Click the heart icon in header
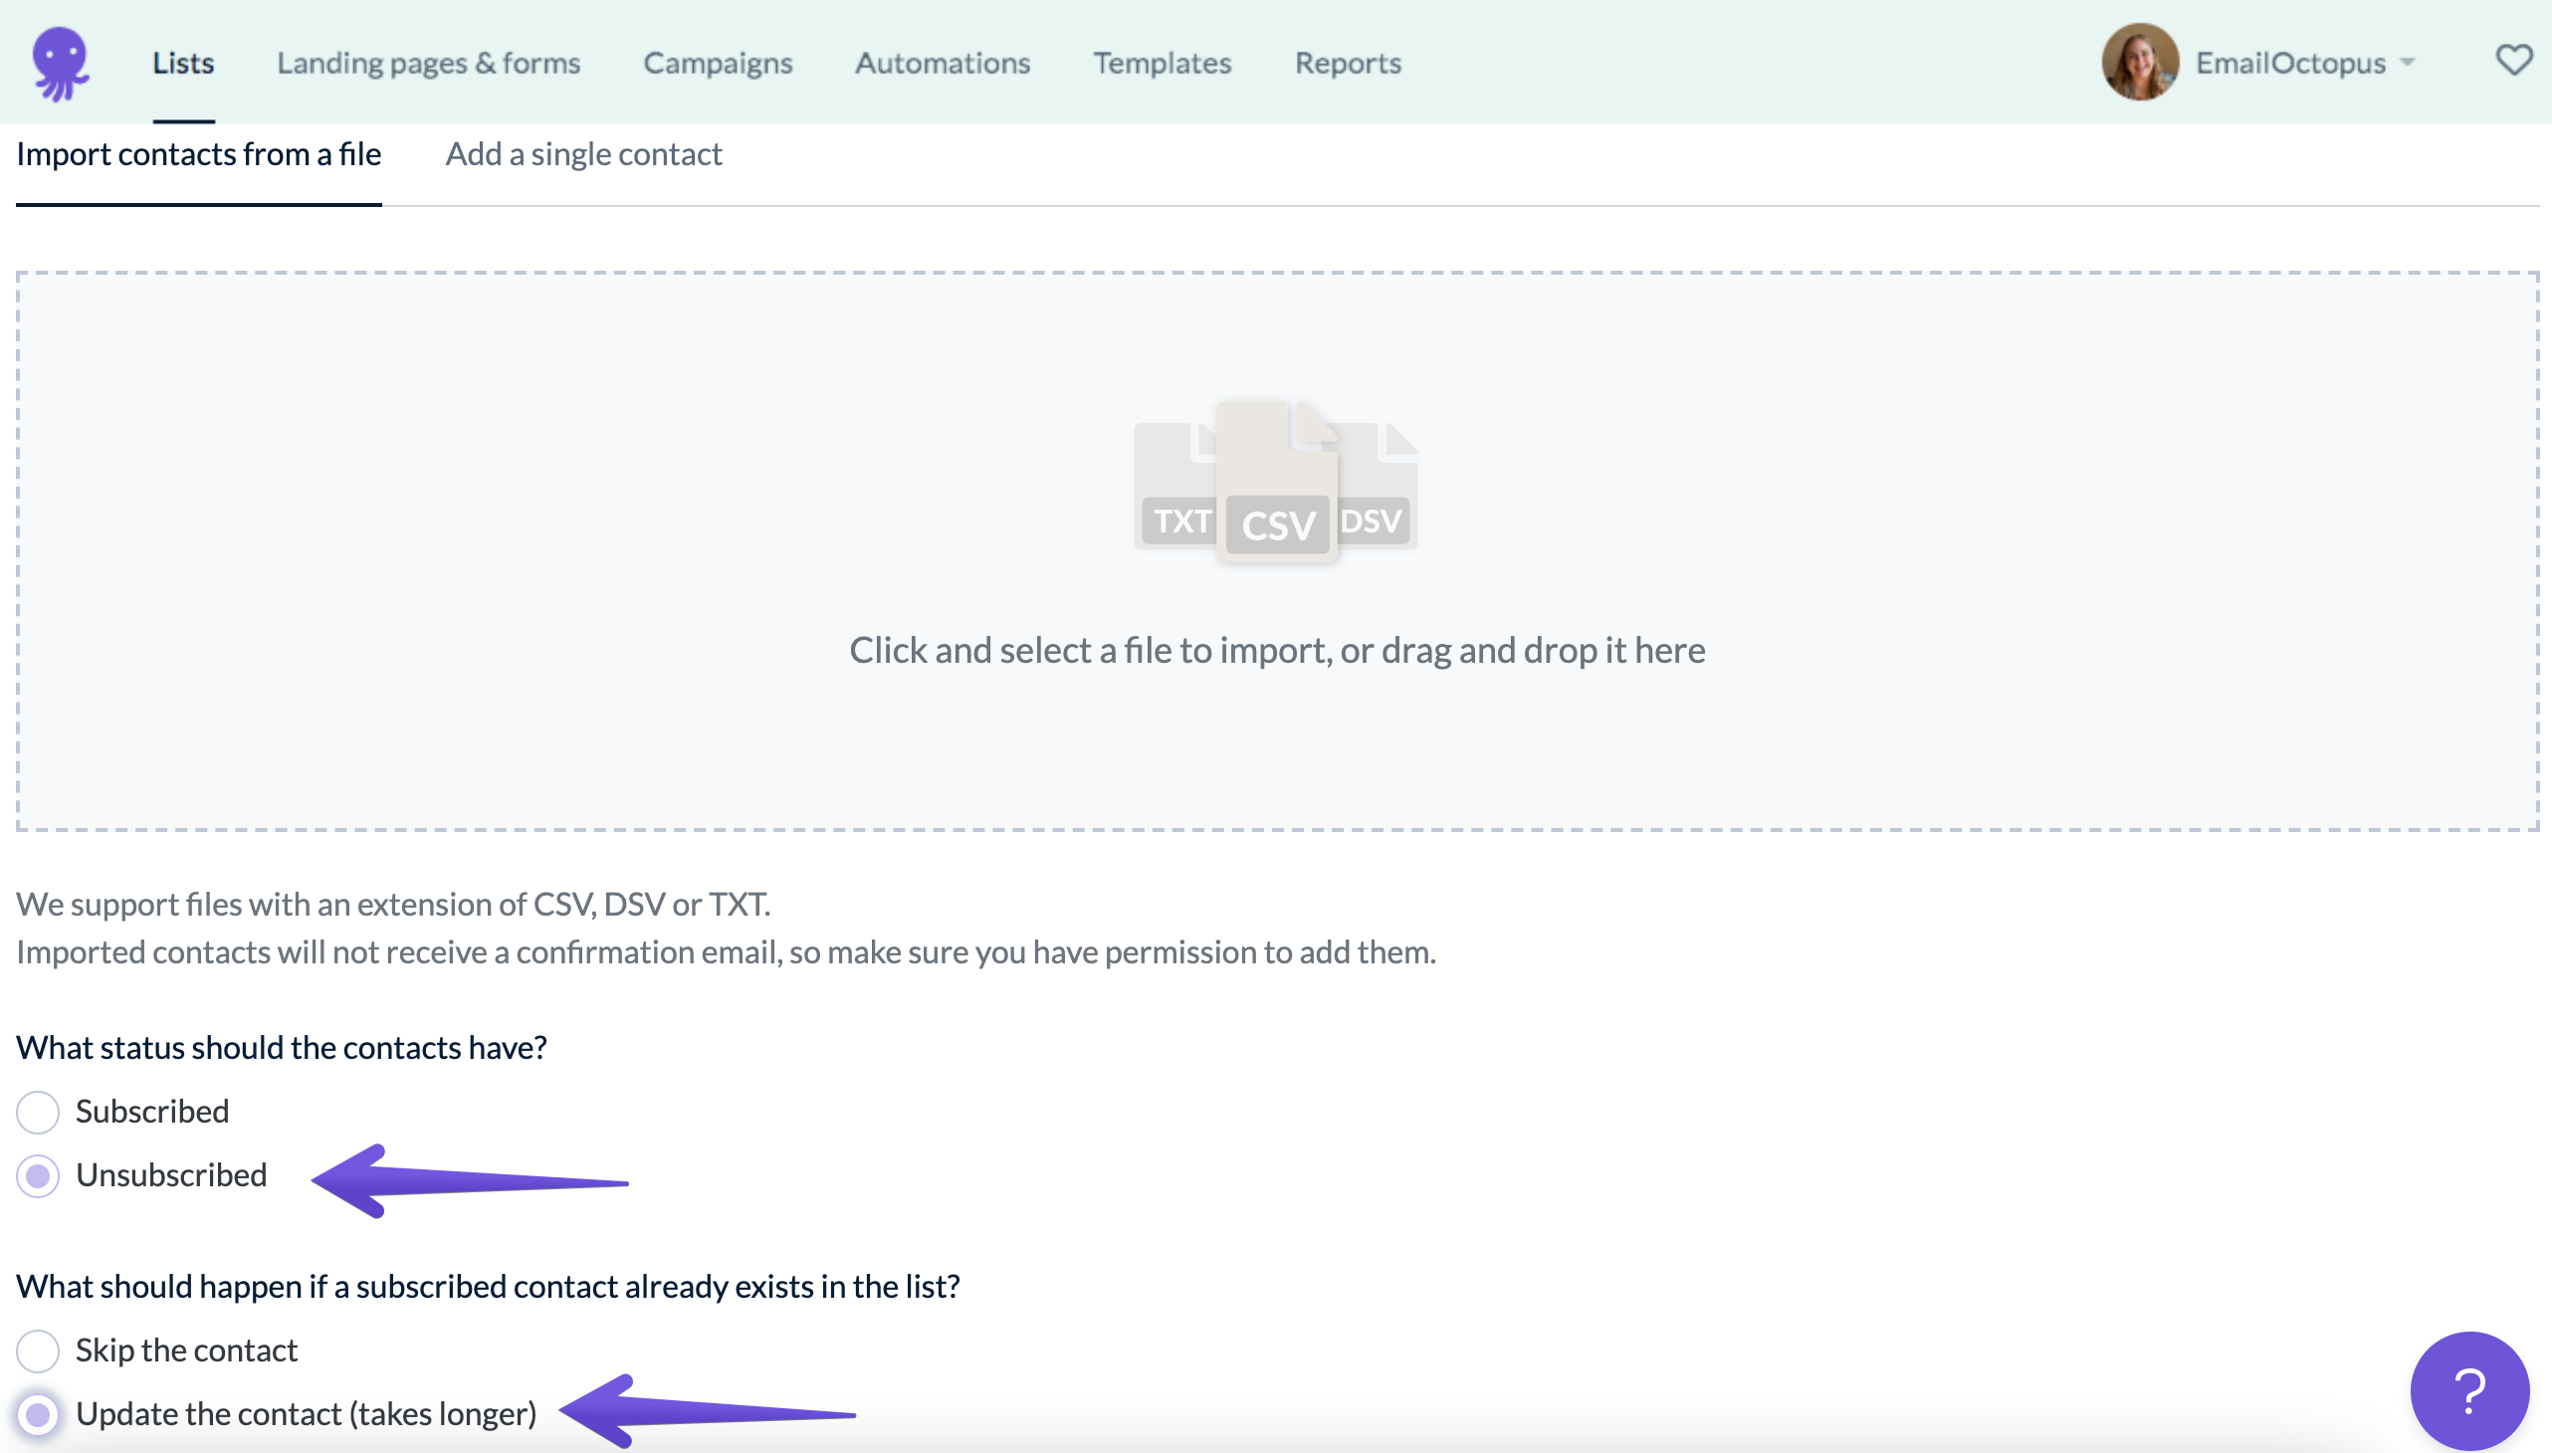 (2513, 60)
